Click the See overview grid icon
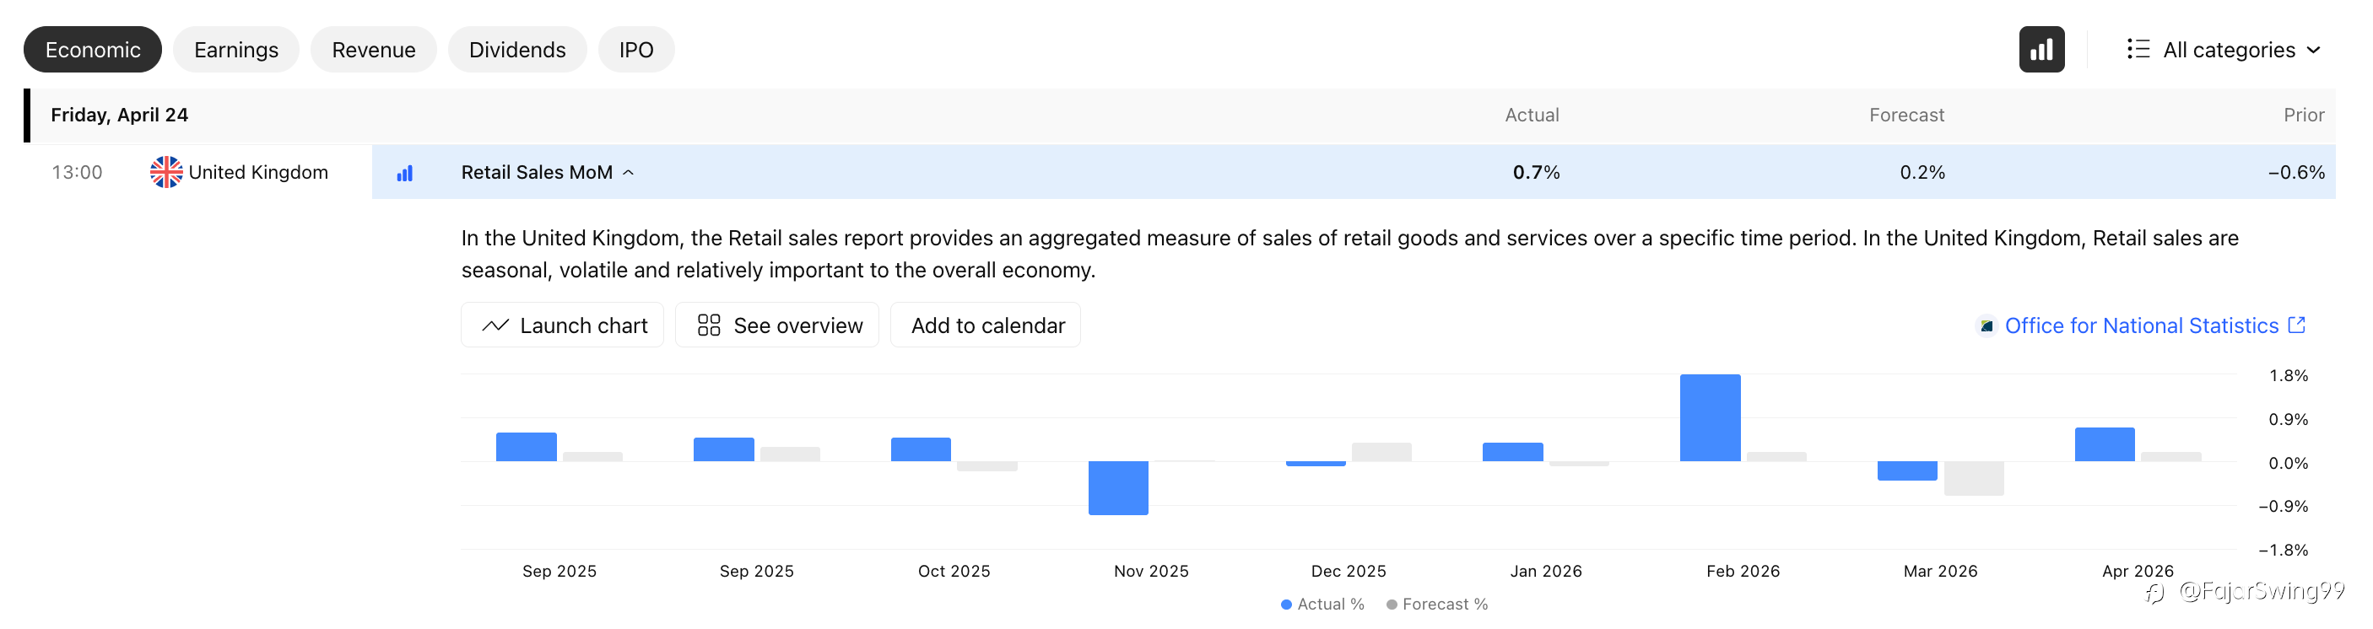 (x=708, y=325)
